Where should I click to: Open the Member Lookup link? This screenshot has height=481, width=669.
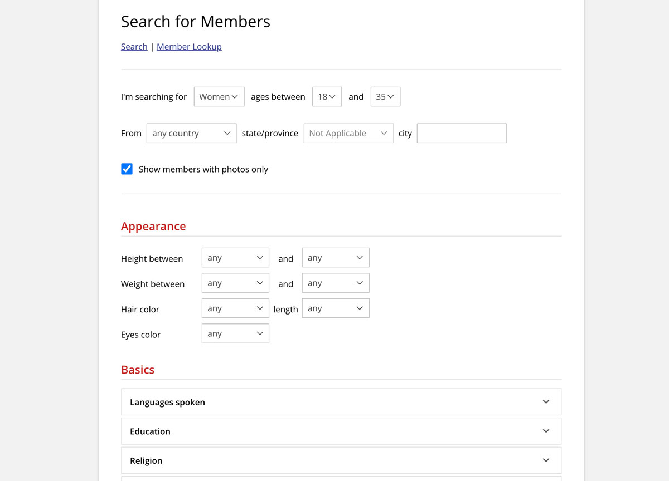(x=189, y=46)
